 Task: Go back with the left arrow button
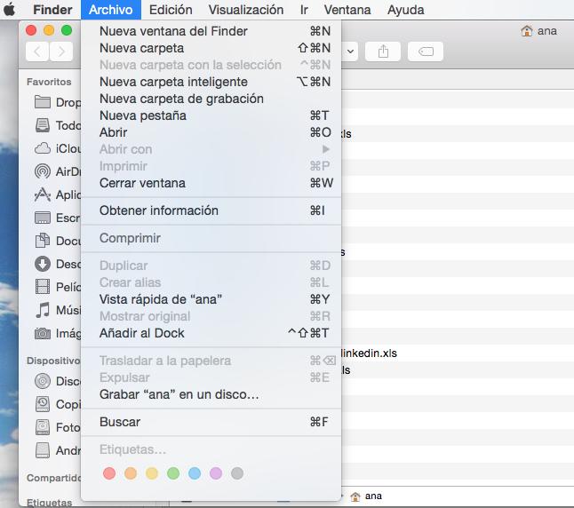[x=37, y=52]
